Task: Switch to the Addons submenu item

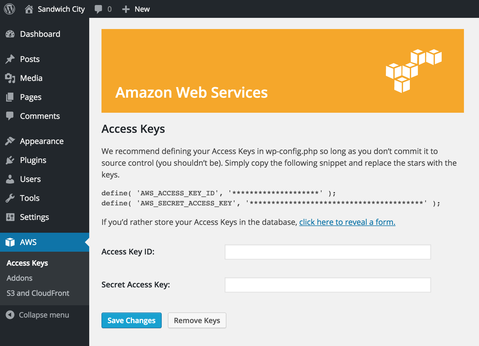Action: [x=20, y=278]
